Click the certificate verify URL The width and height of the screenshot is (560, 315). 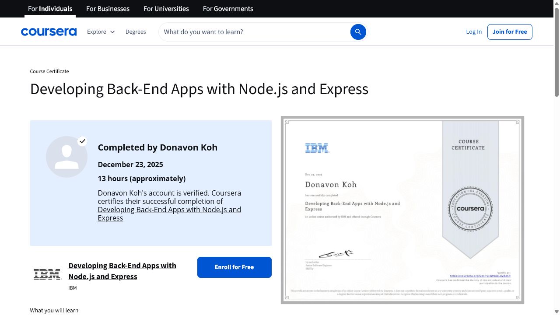click(480, 276)
